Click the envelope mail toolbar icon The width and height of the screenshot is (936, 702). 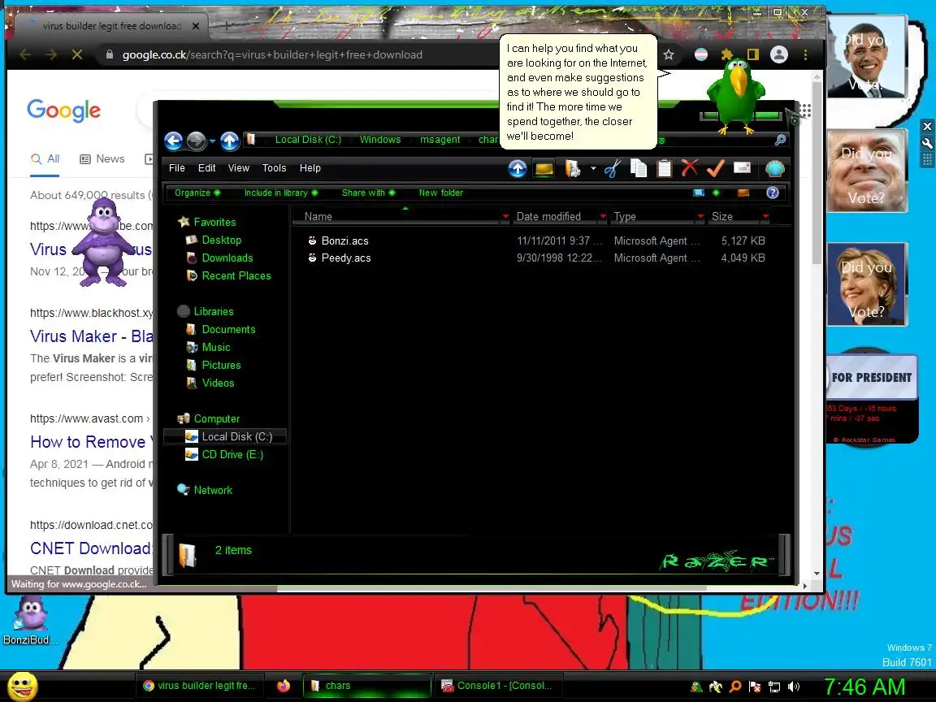741,167
